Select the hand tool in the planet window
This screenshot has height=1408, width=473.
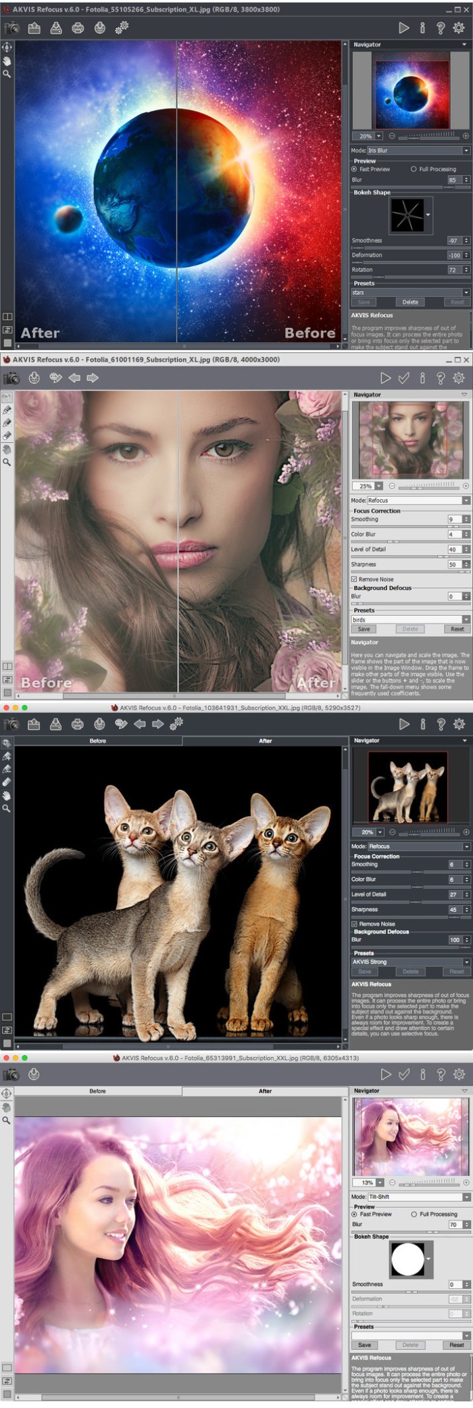pos(7,61)
